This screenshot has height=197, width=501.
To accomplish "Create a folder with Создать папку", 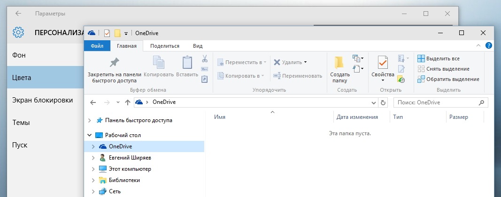I will pos(340,69).
